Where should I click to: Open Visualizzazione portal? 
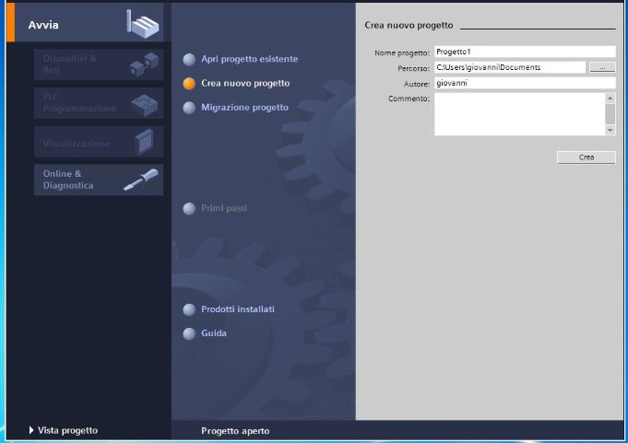click(99, 142)
